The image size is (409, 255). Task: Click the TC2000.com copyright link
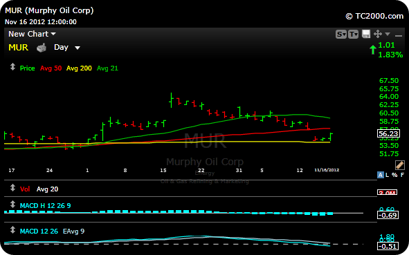point(374,16)
